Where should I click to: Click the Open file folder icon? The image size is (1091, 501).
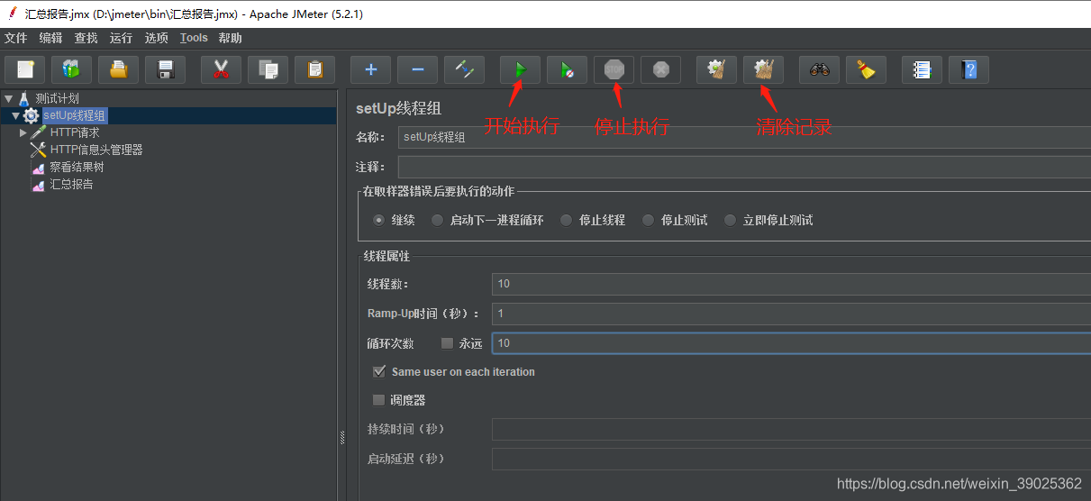coord(118,69)
